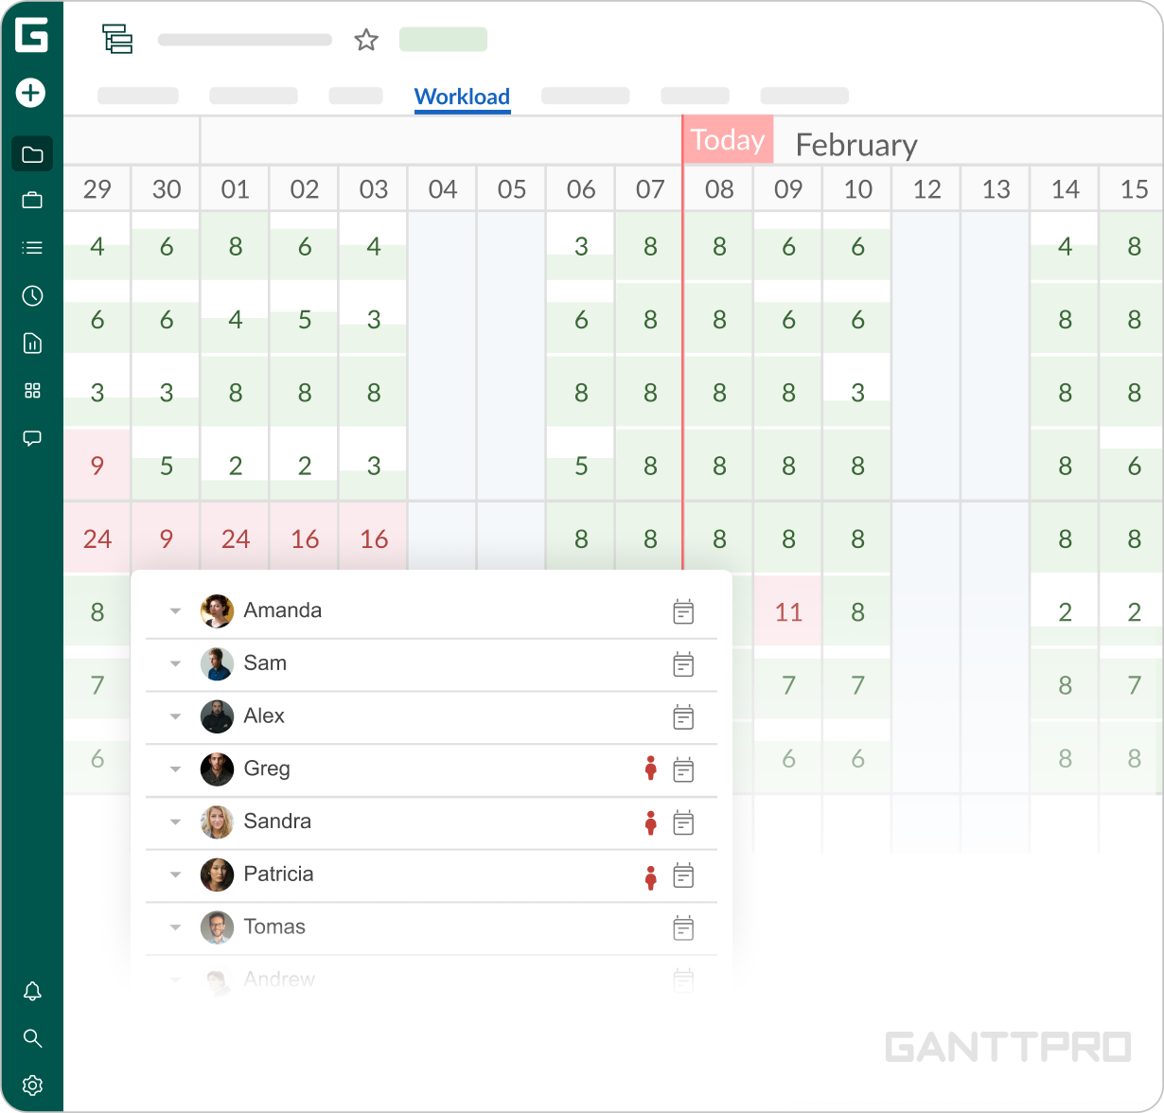Open the settings gear icon
This screenshot has height=1113, width=1164.
pos(32,1085)
